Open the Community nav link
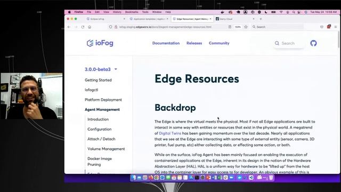The height and width of the screenshot is (192, 341). click(219, 43)
